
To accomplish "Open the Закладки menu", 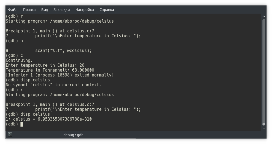I will pyautogui.click(x=61, y=10).
